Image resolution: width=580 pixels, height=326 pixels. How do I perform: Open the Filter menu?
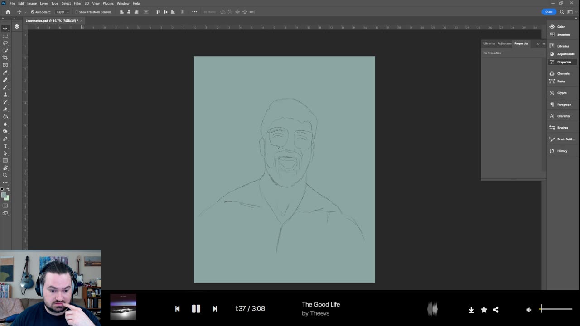point(77,3)
